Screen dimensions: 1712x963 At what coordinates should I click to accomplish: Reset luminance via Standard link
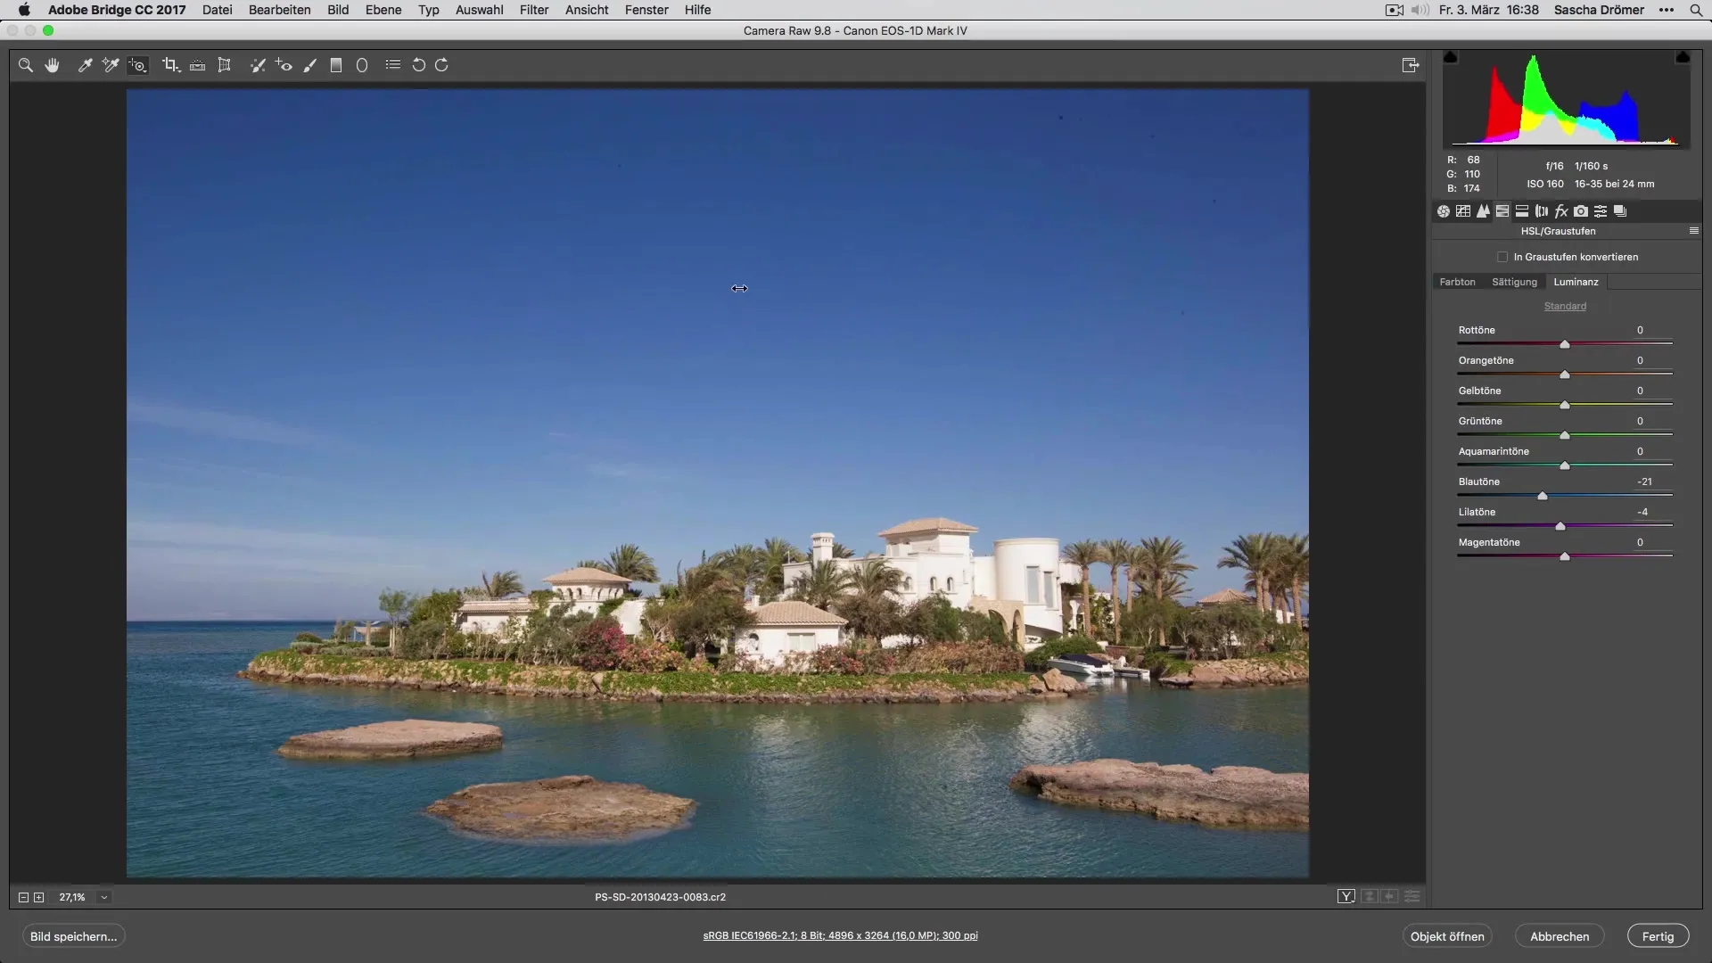click(1565, 306)
